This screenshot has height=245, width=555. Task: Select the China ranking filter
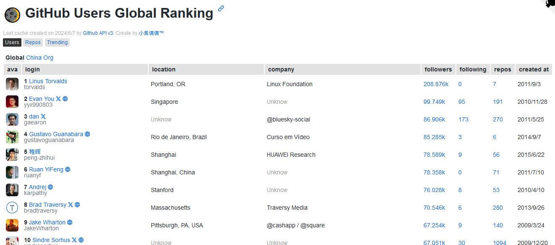[x=34, y=58]
